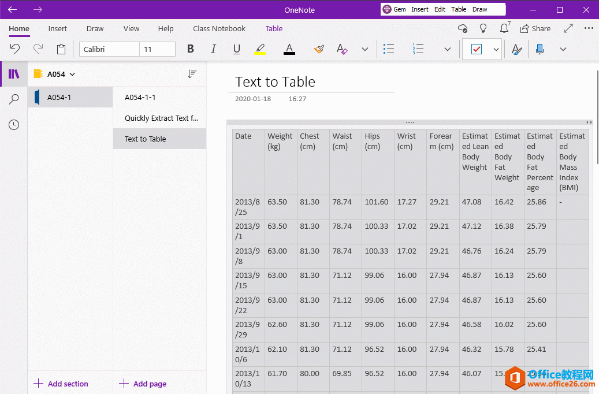Select the Quickly Extract Text page
Screen dimensions: 599x394
[x=161, y=118]
